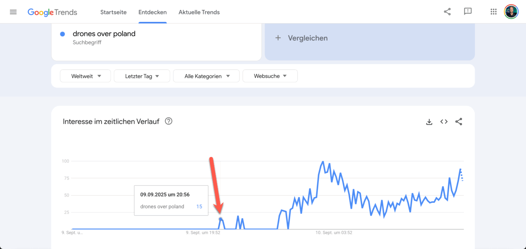Download the interest chart as CSV
The width and height of the screenshot is (526, 249).
[429, 122]
